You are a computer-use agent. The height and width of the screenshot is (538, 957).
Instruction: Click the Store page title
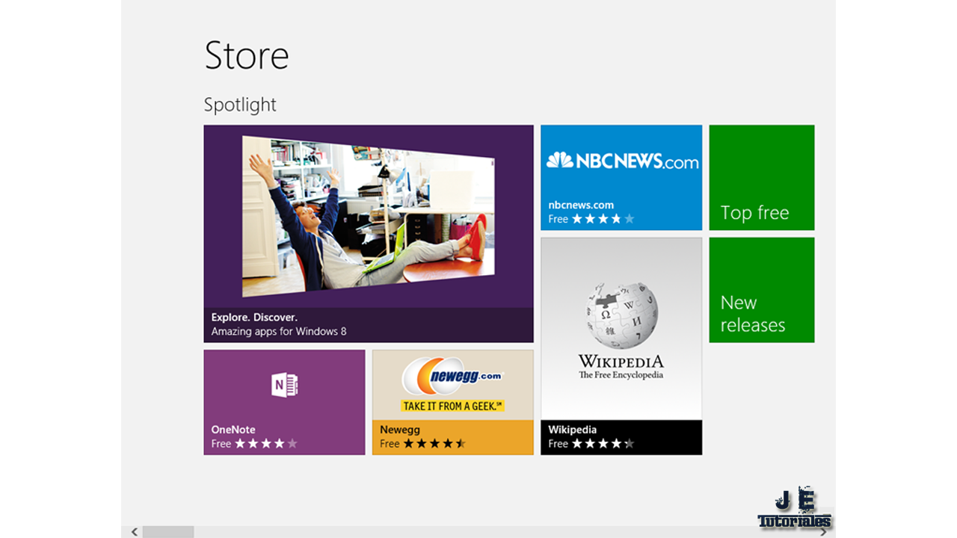247,55
